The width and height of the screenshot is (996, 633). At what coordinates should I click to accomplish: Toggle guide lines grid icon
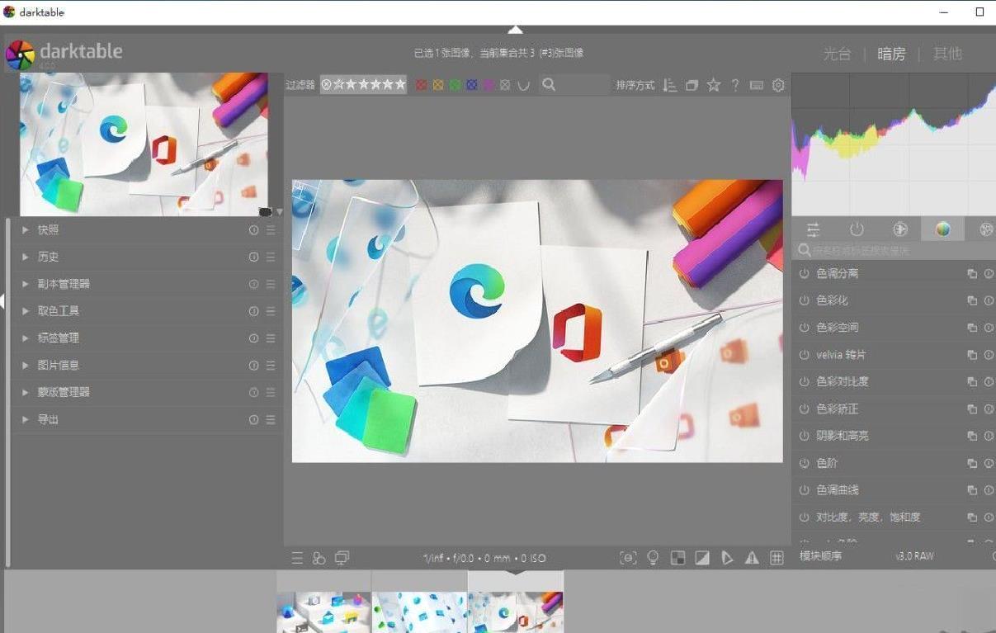click(777, 558)
